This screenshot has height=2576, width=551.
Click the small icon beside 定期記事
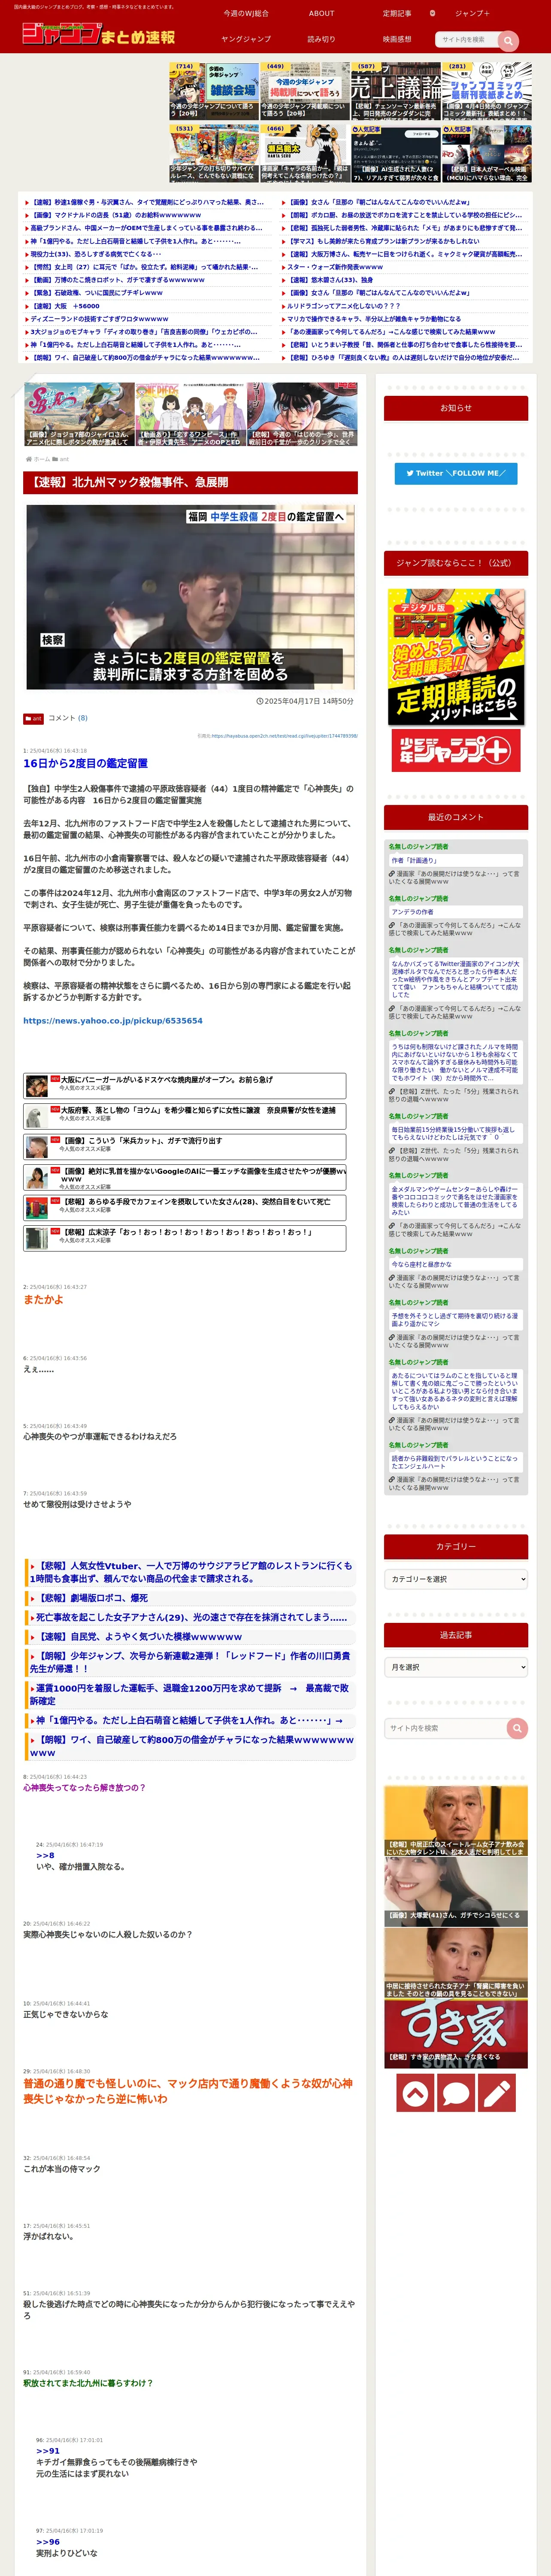click(x=432, y=14)
